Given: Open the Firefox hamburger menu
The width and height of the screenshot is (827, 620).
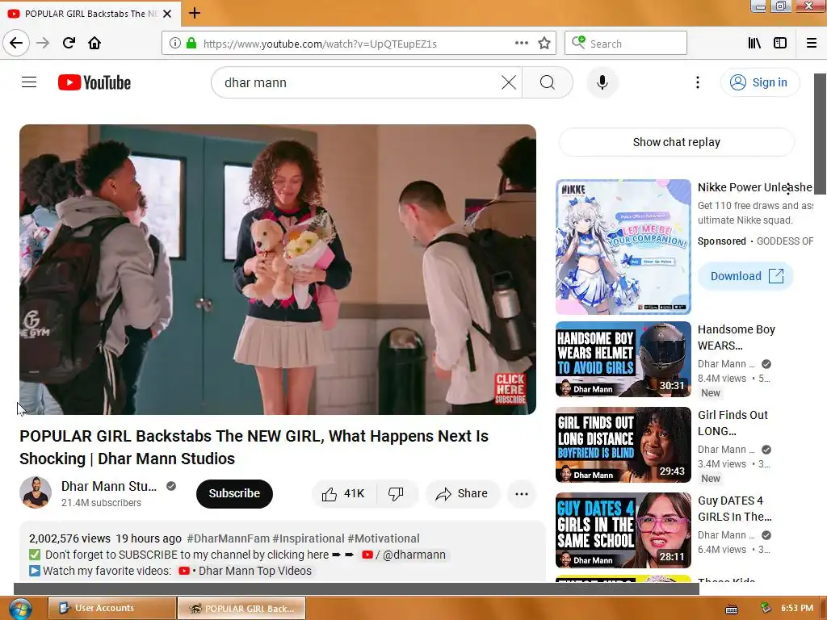Looking at the screenshot, I should coord(812,44).
